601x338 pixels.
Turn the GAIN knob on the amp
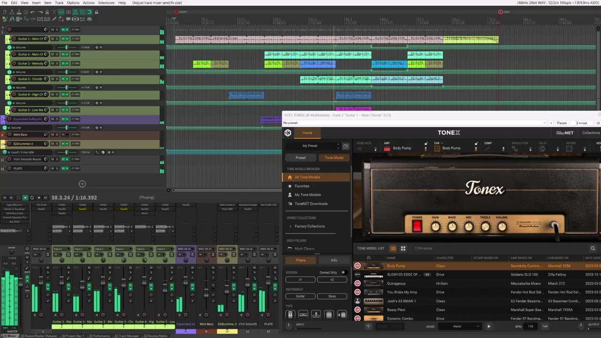[435, 227]
